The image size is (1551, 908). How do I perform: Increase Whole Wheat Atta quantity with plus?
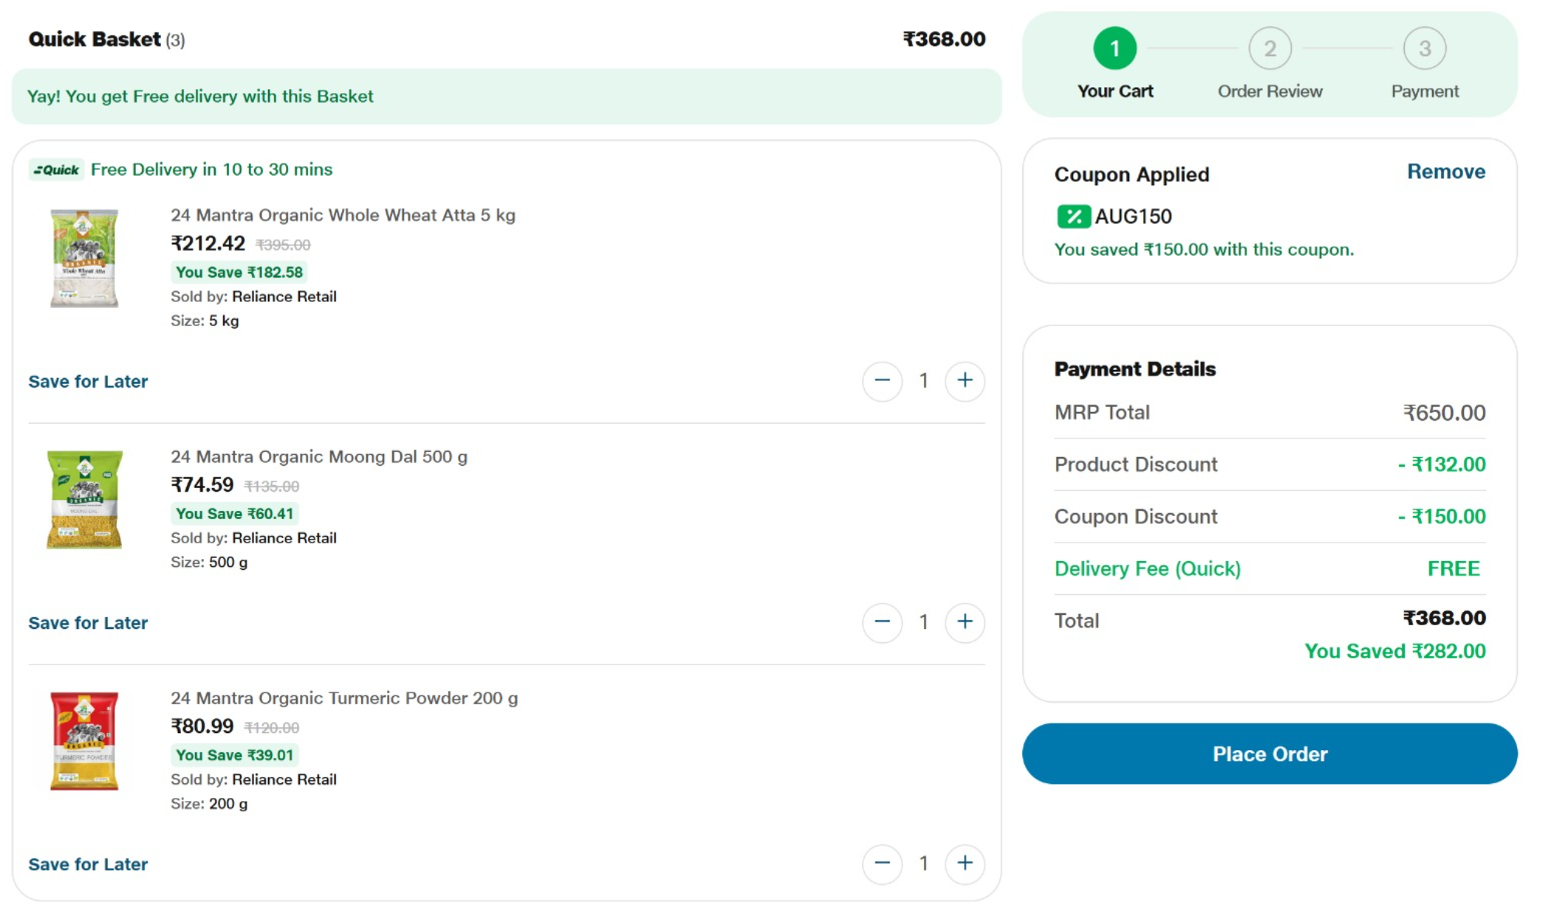coord(965,381)
